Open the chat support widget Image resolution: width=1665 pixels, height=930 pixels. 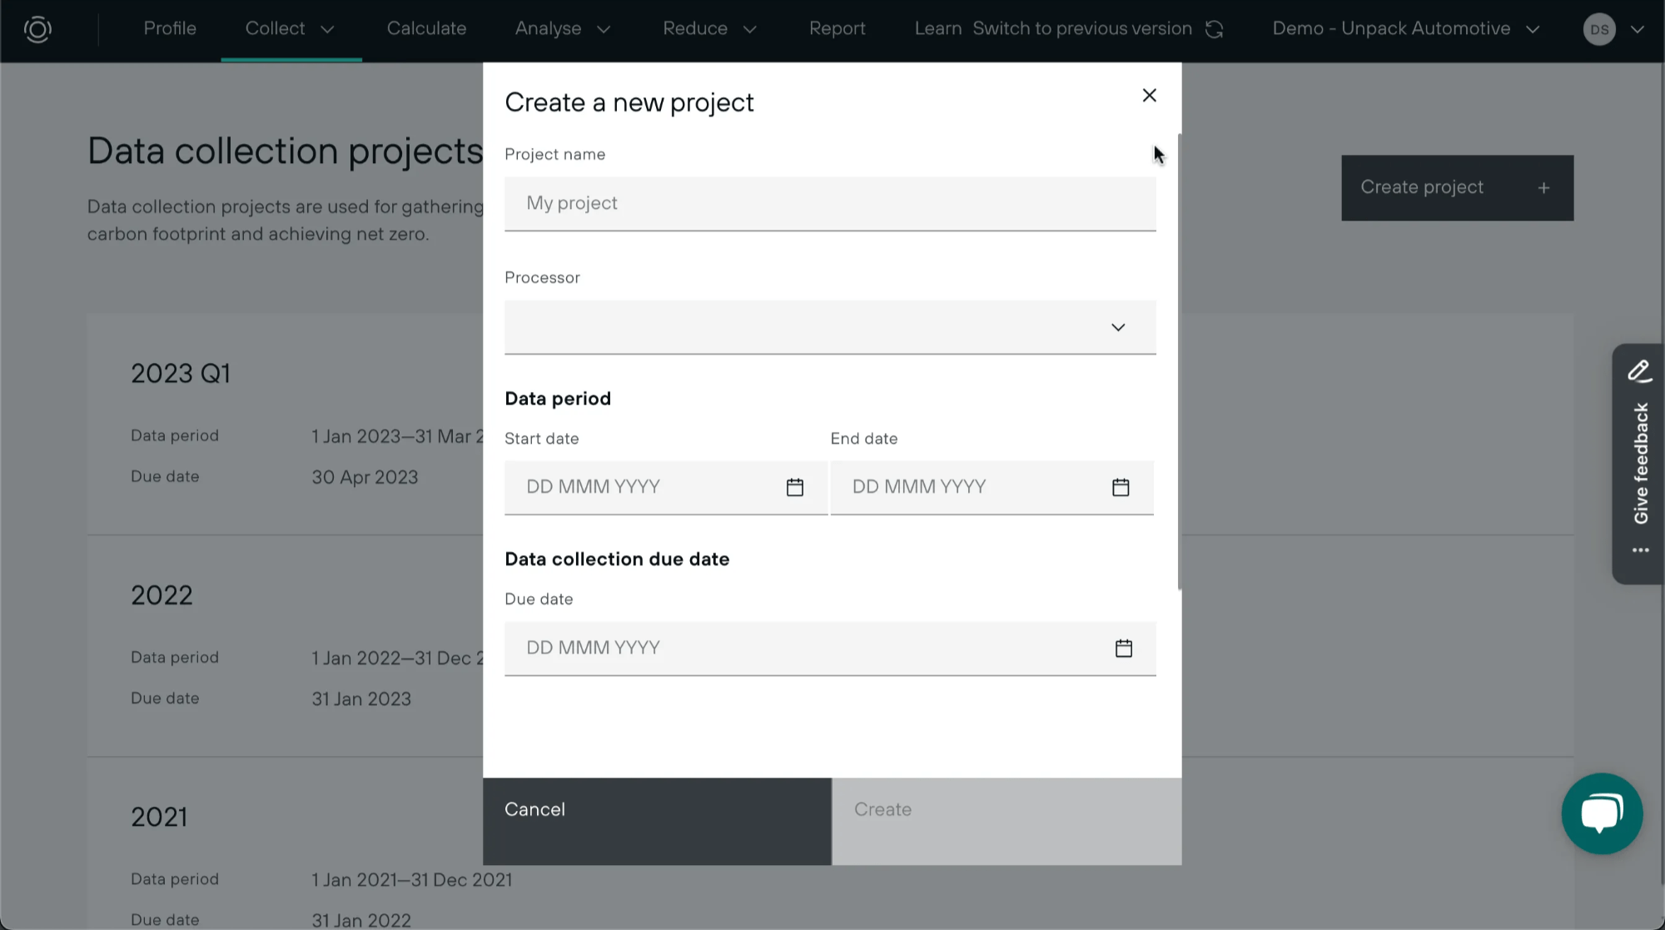click(1602, 813)
